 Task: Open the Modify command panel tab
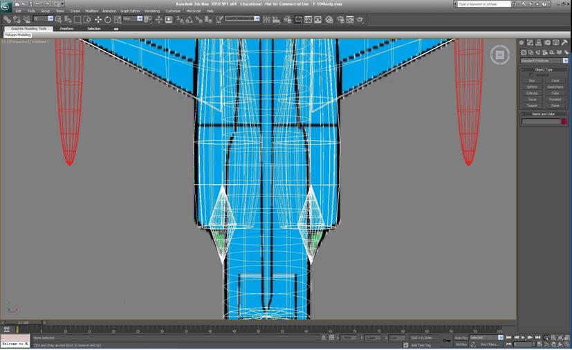(x=530, y=43)
